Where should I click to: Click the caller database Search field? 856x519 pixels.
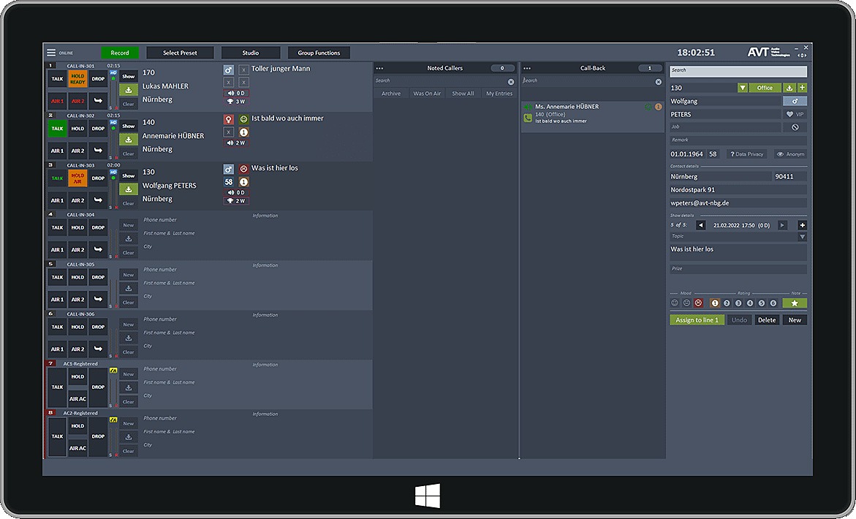click(x=738, y=71)
